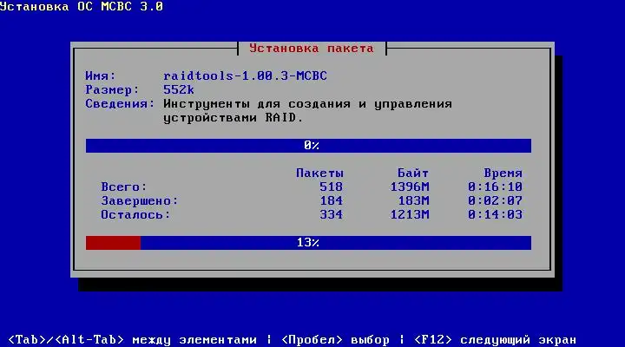Screen dimensions: 625x347
Task: Click the 'Всего:' row label
Action: click(124, 187)
